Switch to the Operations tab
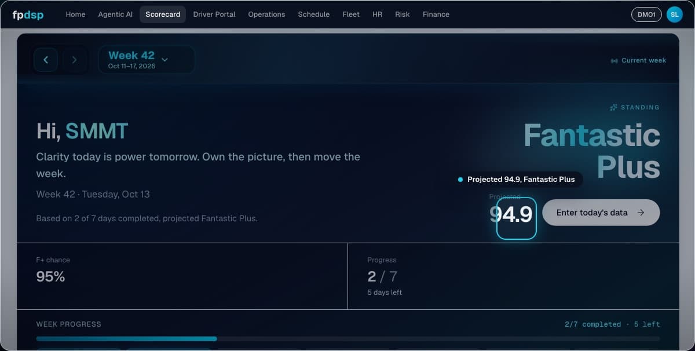 pyautogui.click(x=266, y=14)
